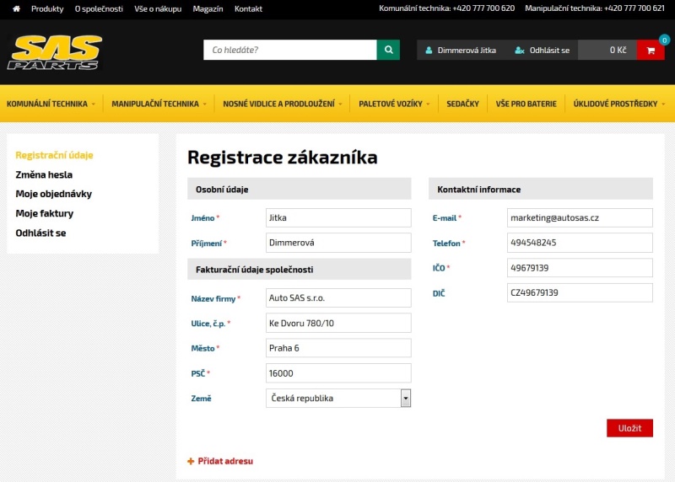Click the cart item count badge

point(664,40)
